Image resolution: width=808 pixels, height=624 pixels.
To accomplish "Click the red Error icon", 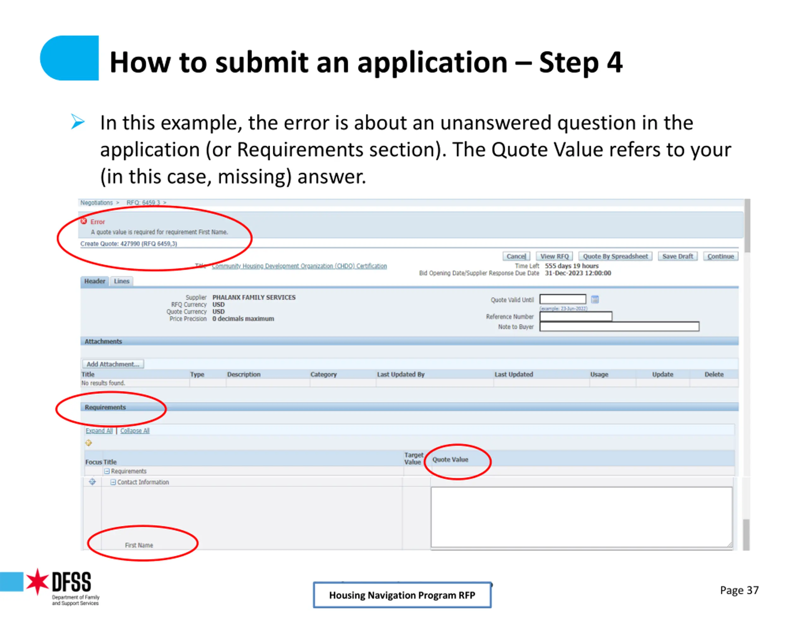I will pyautogui.click(x=84, y=221).
